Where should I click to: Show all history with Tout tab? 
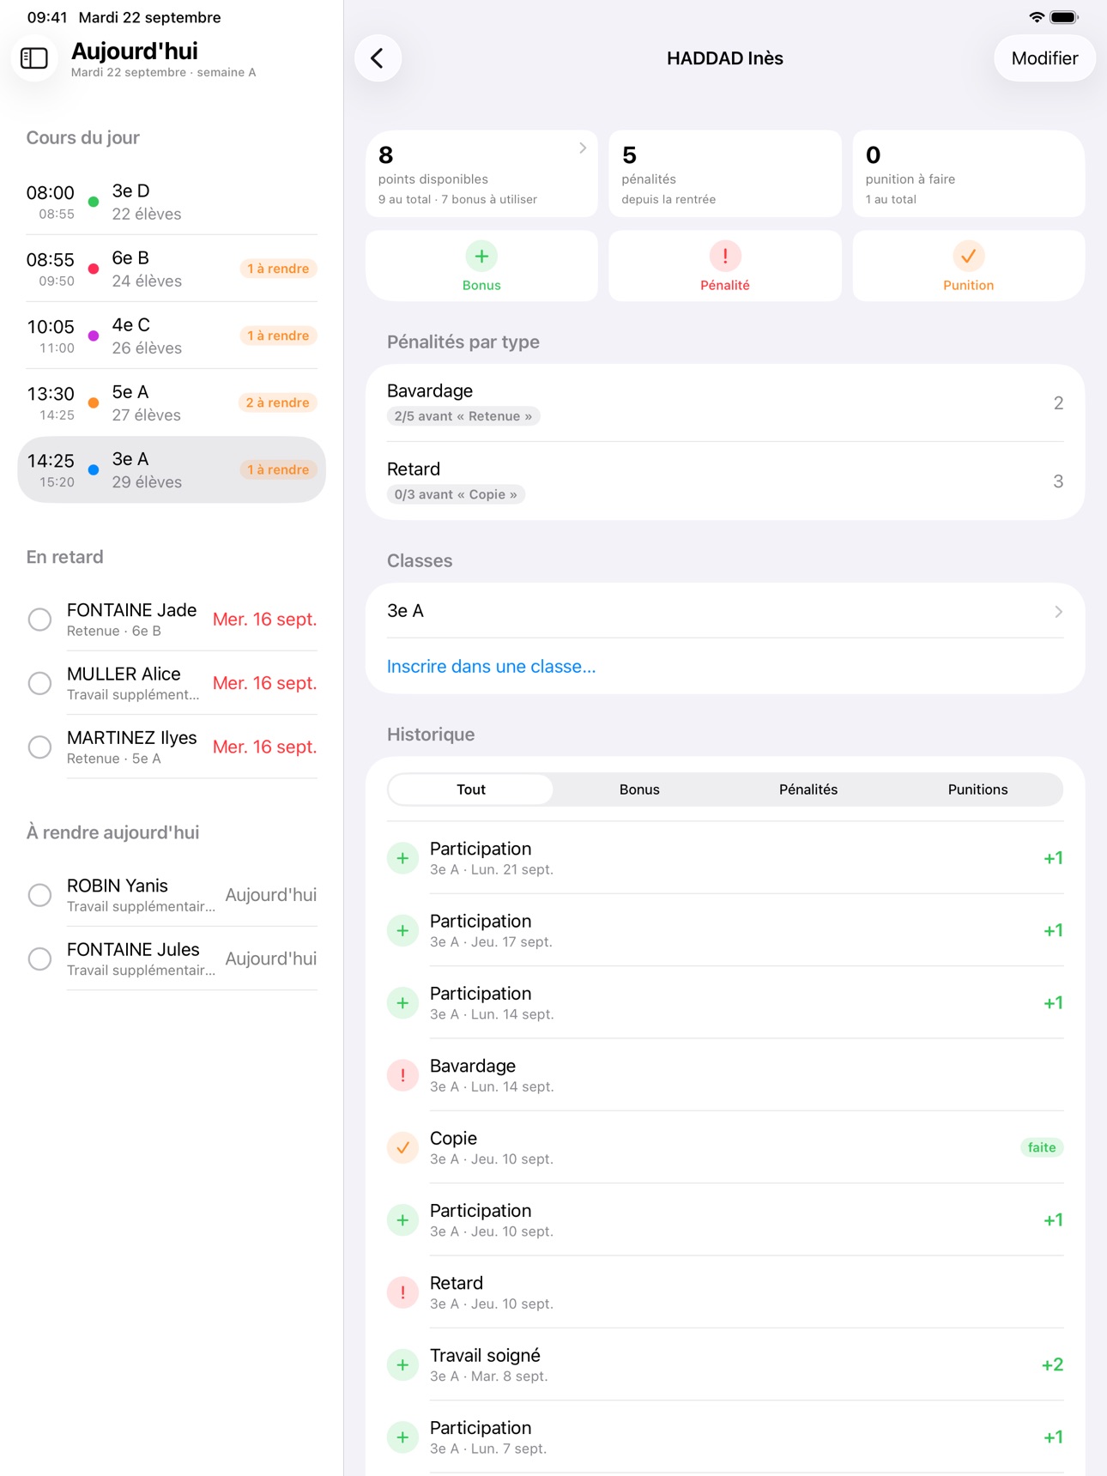[471, 789]
